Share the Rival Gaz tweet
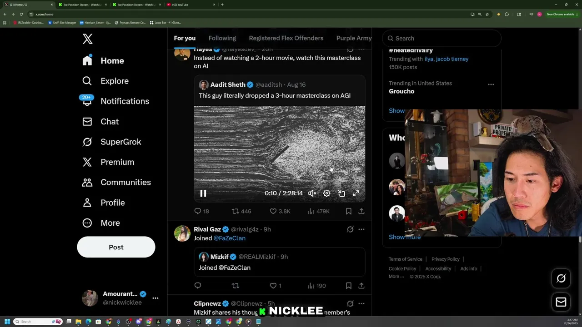This screenshot has height=327, width=582. (361, 286)
